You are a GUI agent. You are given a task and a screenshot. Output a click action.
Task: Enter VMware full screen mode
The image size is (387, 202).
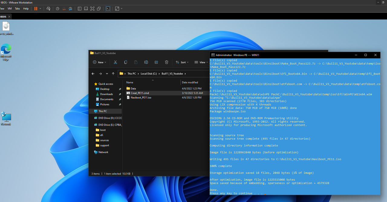pos(93,8)
